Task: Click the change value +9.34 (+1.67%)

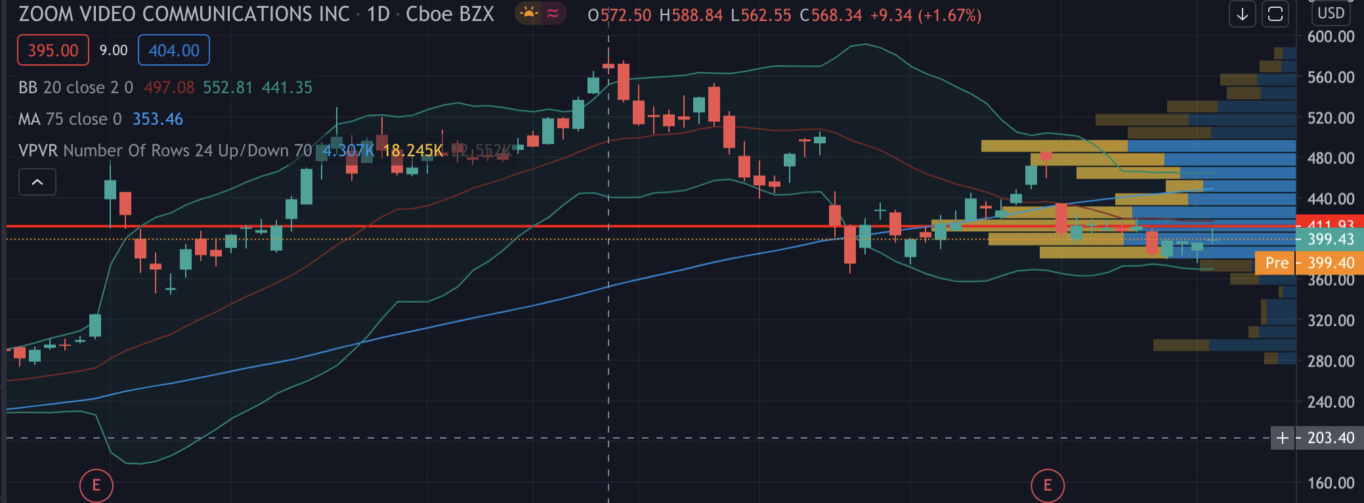Action: 926,15
